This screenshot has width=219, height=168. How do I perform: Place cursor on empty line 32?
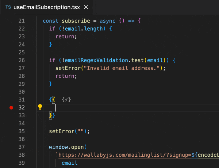[x=109, y=107]
